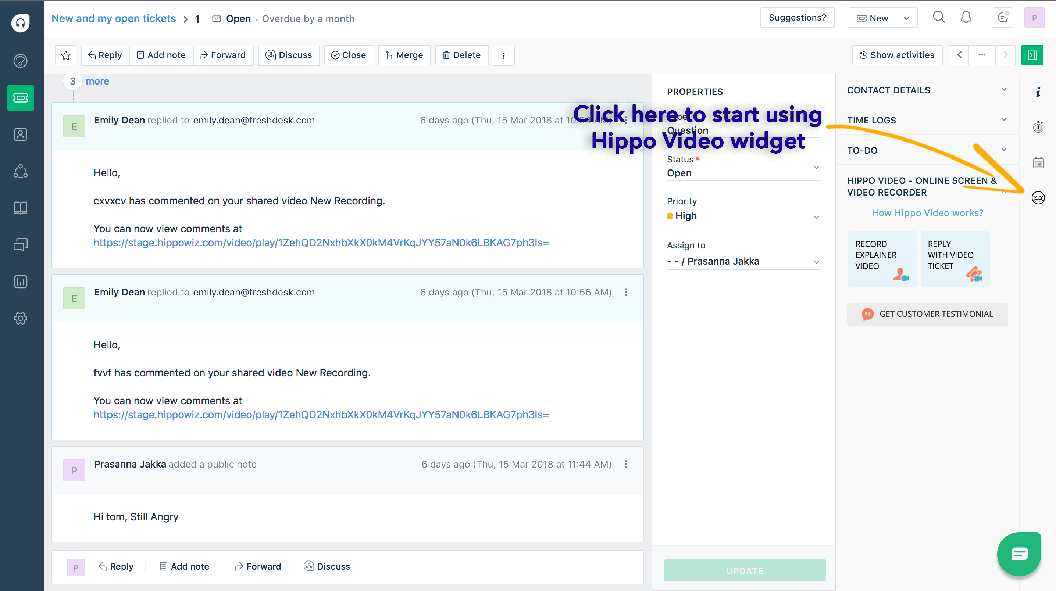
Task: Open New button dropdown arrow
Action: pyautogui.click(x=906, y=18)
